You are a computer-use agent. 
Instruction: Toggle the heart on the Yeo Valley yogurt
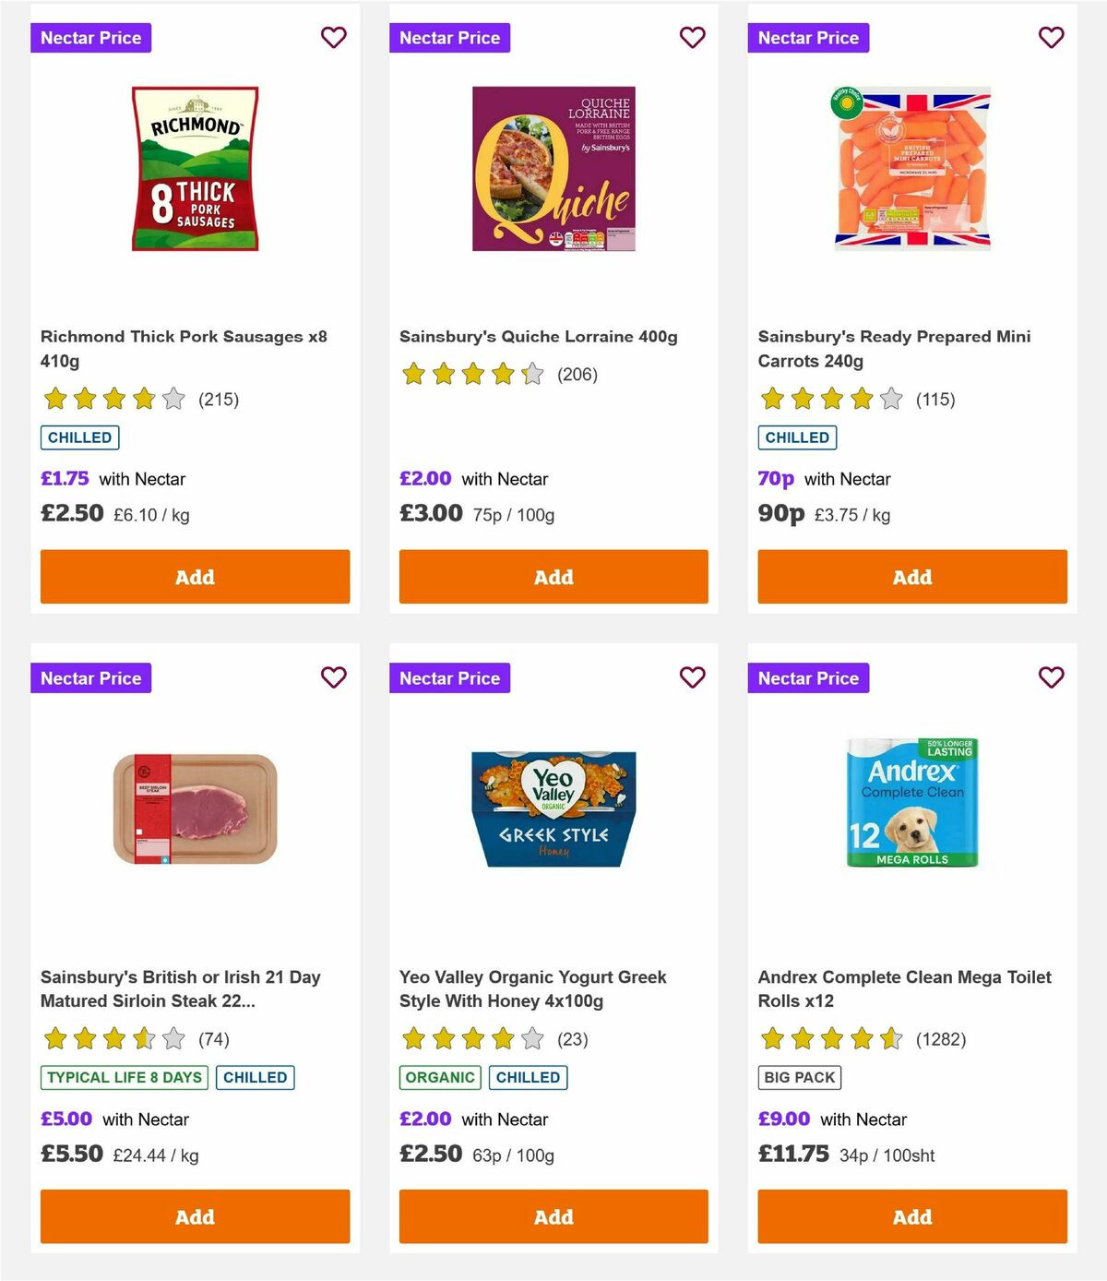coord(692,677)
